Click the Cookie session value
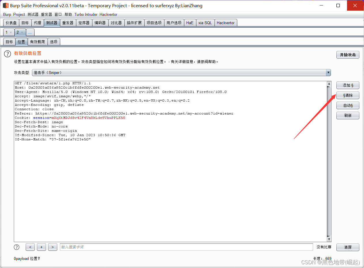Screen dimensions: 364x268 pyautogui.click(x=88, y=118)
